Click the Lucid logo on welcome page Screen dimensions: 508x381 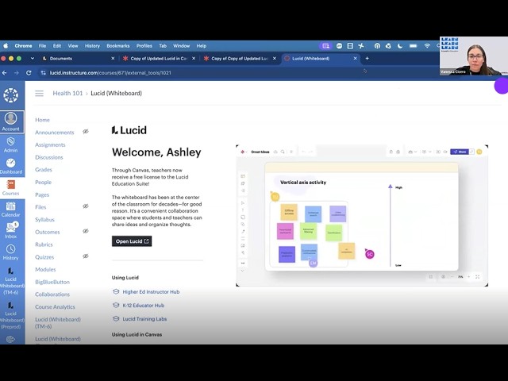tap(129, 130)
